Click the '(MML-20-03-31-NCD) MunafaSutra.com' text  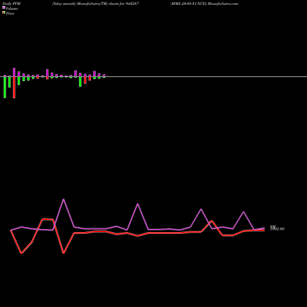[x=204, y=4]
